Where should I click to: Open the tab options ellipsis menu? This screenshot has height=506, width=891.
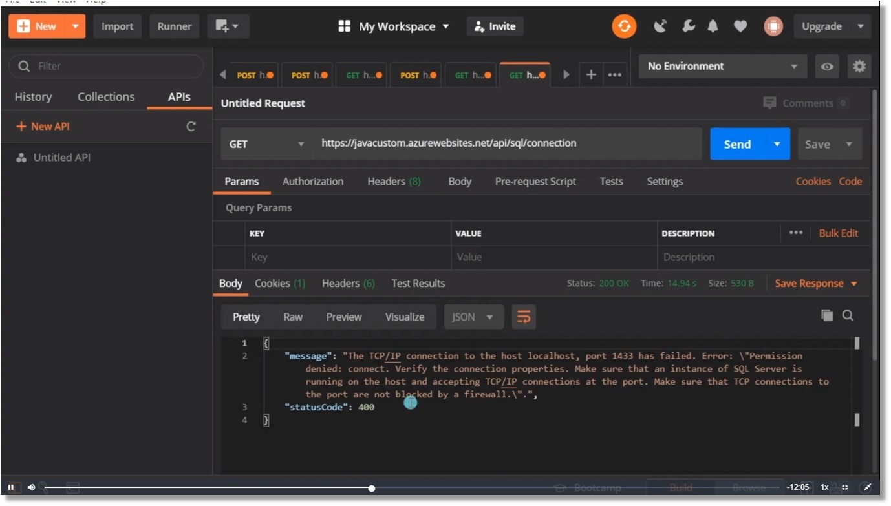(x=614, y=75)
